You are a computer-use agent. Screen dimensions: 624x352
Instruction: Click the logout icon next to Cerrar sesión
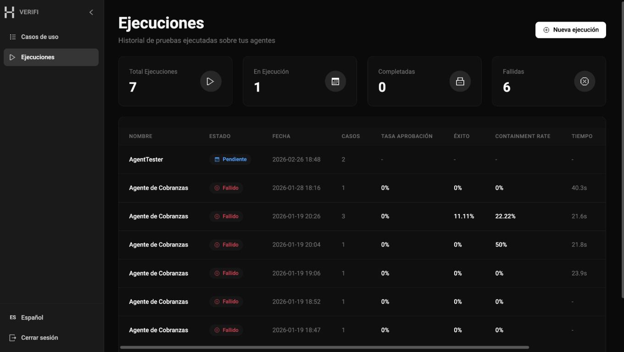(13, 337)
